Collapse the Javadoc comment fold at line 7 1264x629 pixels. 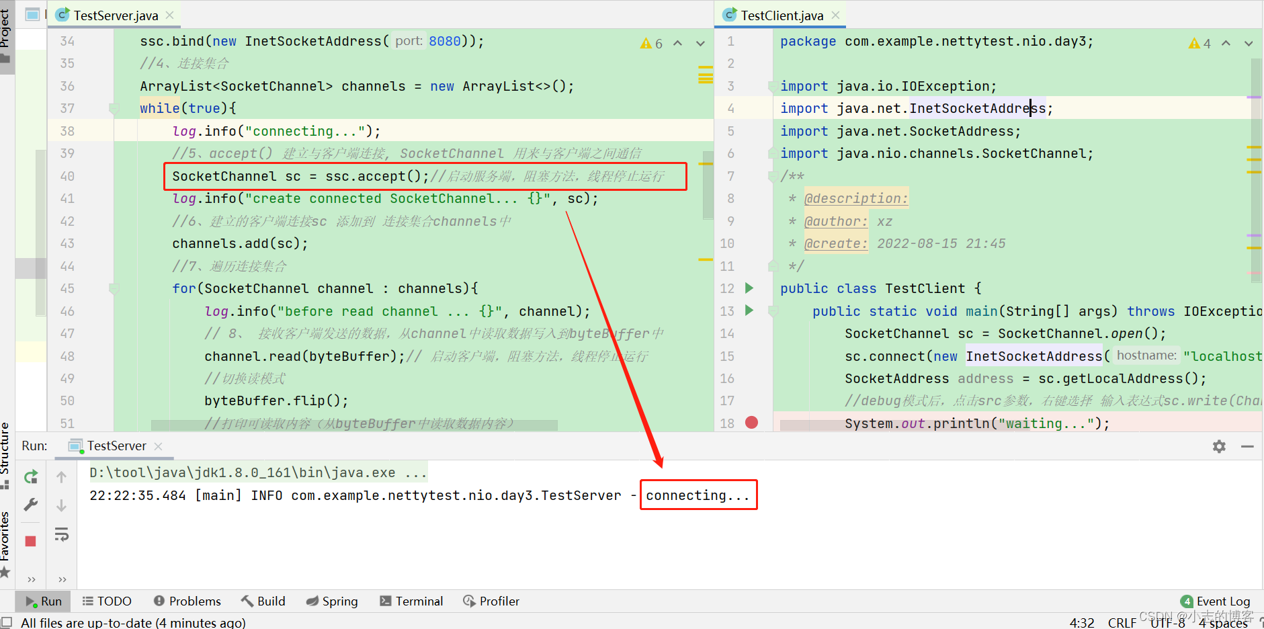(773, 176)
